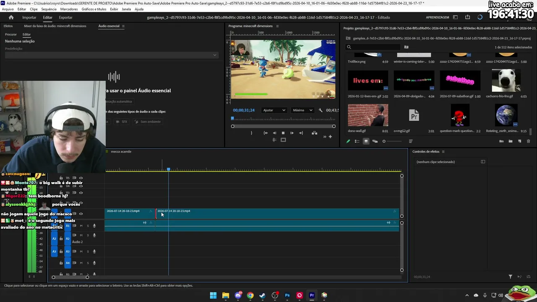
Task: Go to In point in Program Monitor
Action: (x=266, y=133)
